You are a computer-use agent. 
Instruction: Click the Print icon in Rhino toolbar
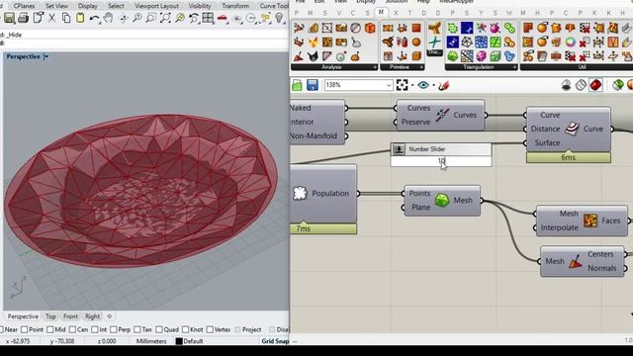[x=24, y=18]
